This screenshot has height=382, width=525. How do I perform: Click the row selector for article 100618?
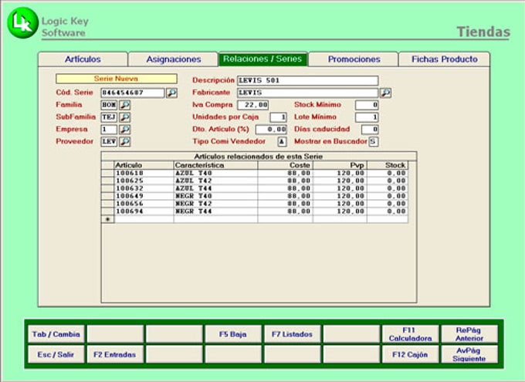tap(107, 173)
